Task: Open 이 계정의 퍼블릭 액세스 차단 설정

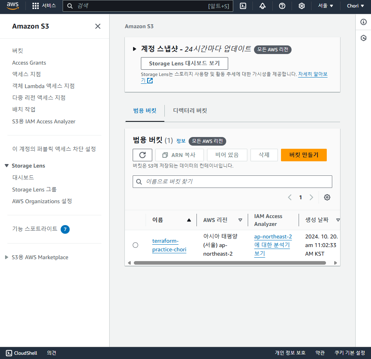Action: point(54,149)
